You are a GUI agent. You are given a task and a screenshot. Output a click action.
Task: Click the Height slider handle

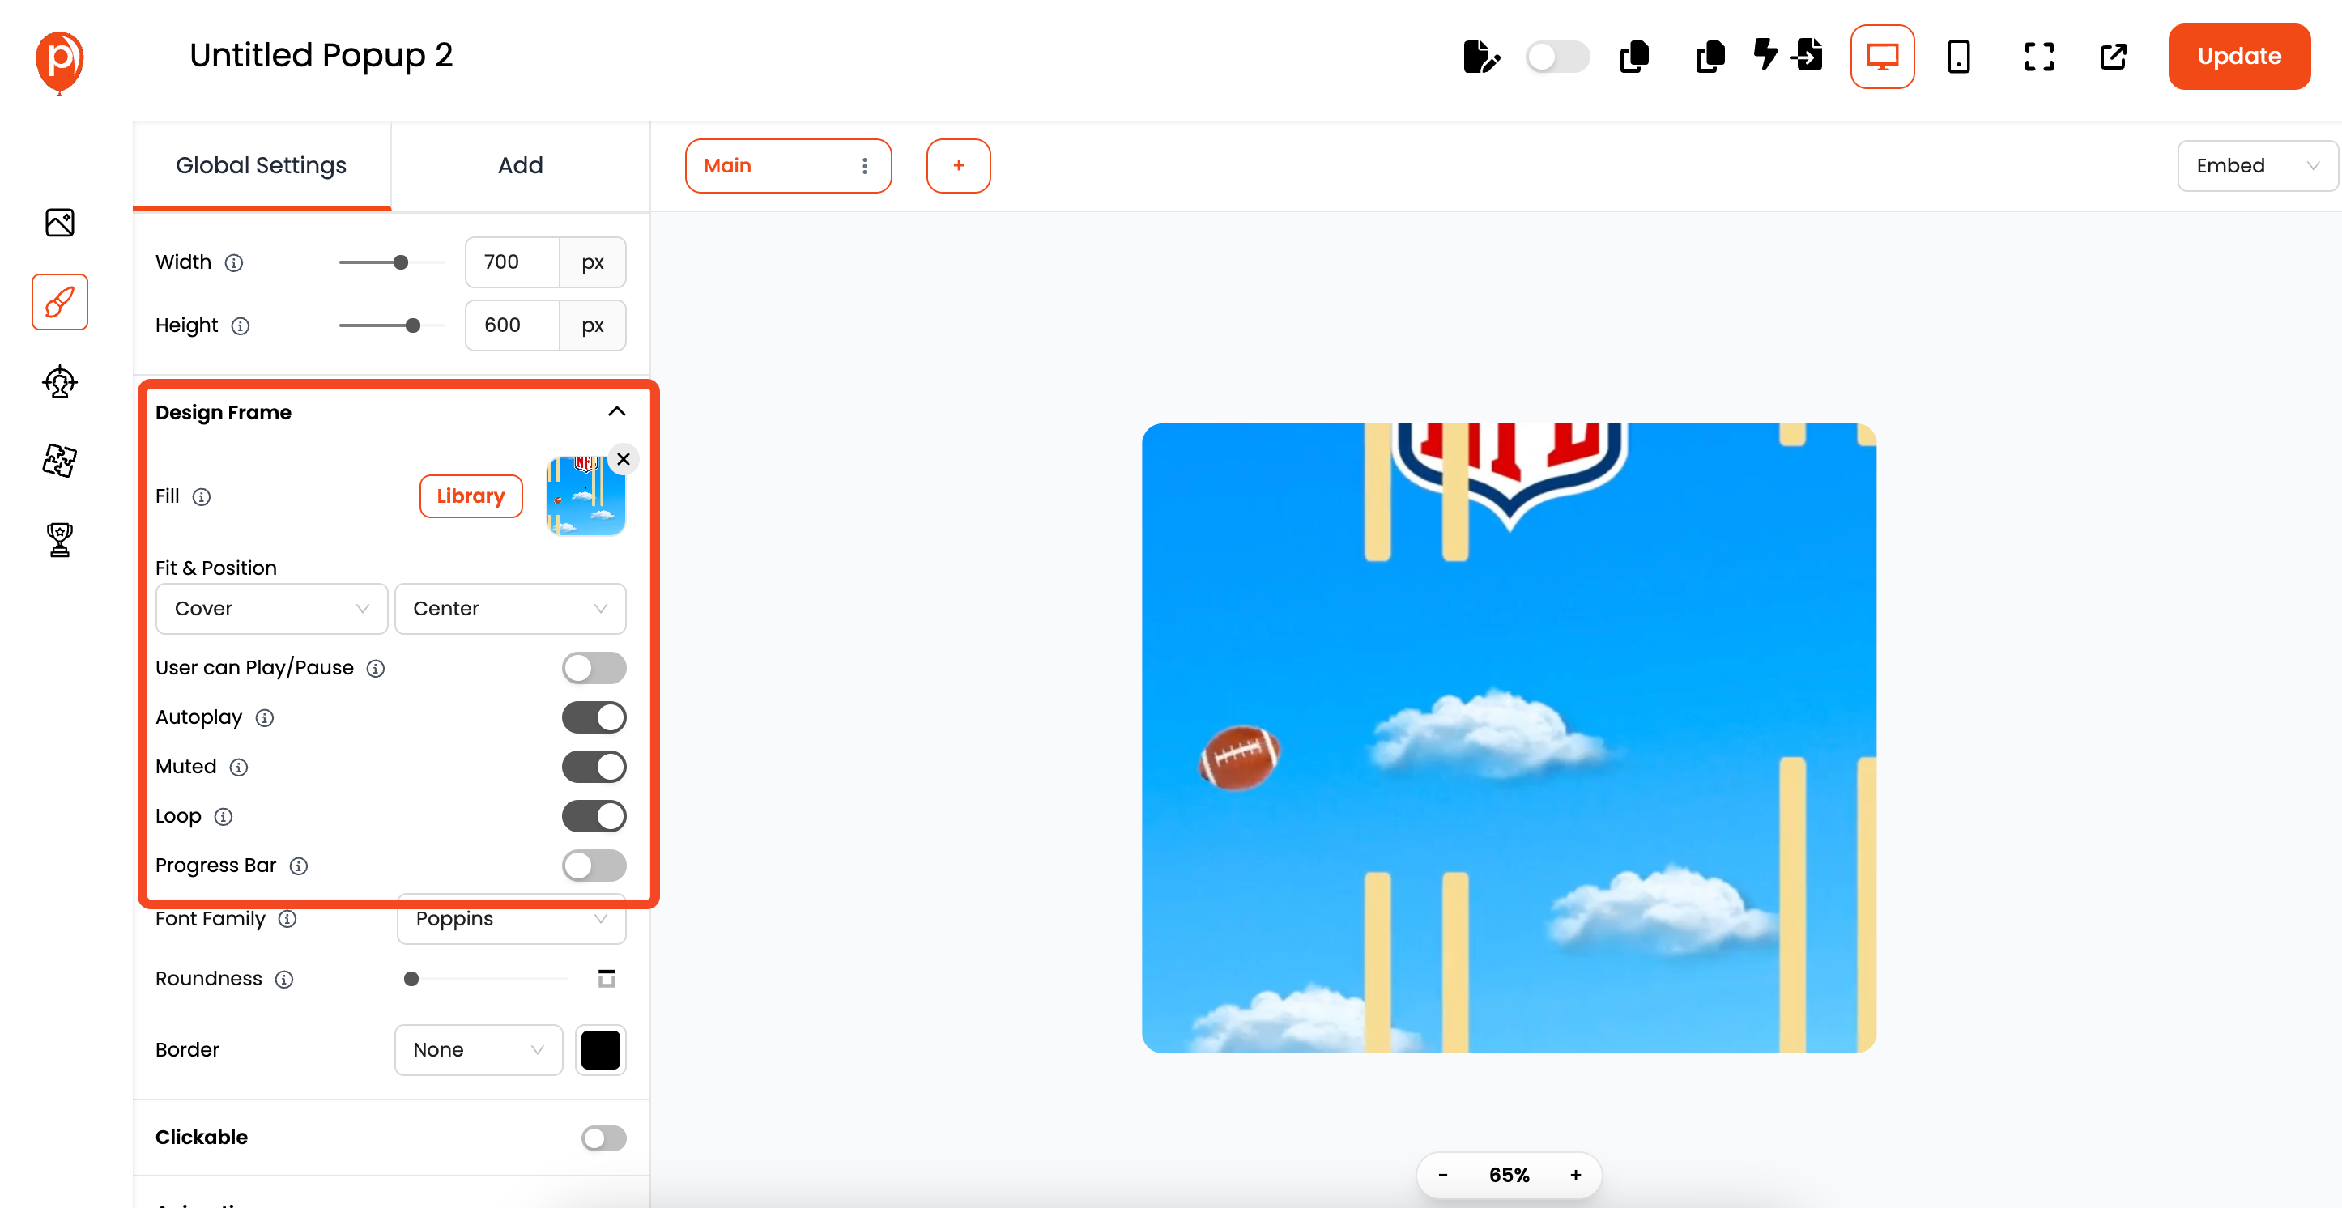tap(413, 325)
